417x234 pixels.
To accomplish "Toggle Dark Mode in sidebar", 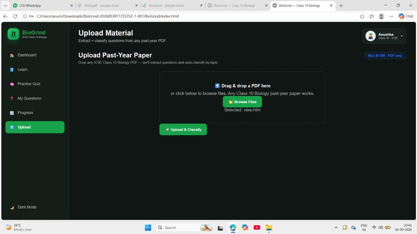I will (35, 207).
